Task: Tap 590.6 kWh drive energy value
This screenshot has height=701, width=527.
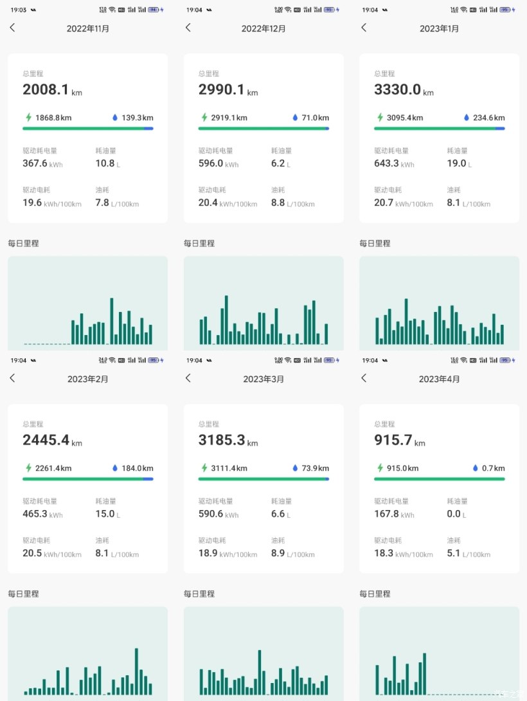Action: click(219, 514)
